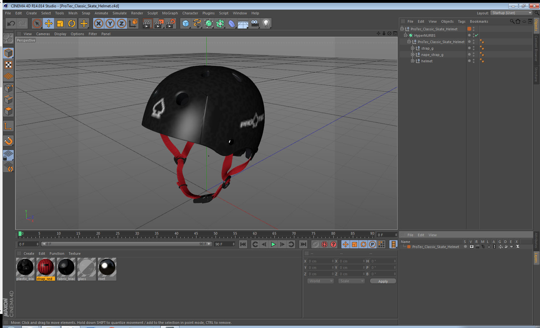The image size is (540, 328).
Task: Toggle autokeying button
Action: coord(324,244)
